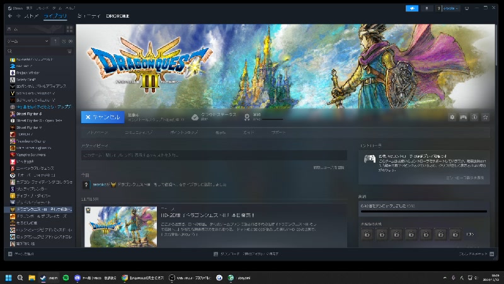Click the game settings gear icon

(452, 117)
